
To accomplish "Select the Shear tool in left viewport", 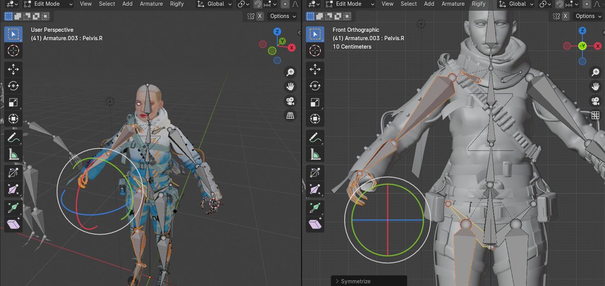I will [x=13, y=224].
